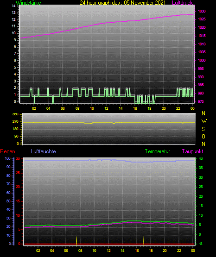Click the 100 humidity axis value
Viewport: 216px width, 257px height.
click(8, 158)
